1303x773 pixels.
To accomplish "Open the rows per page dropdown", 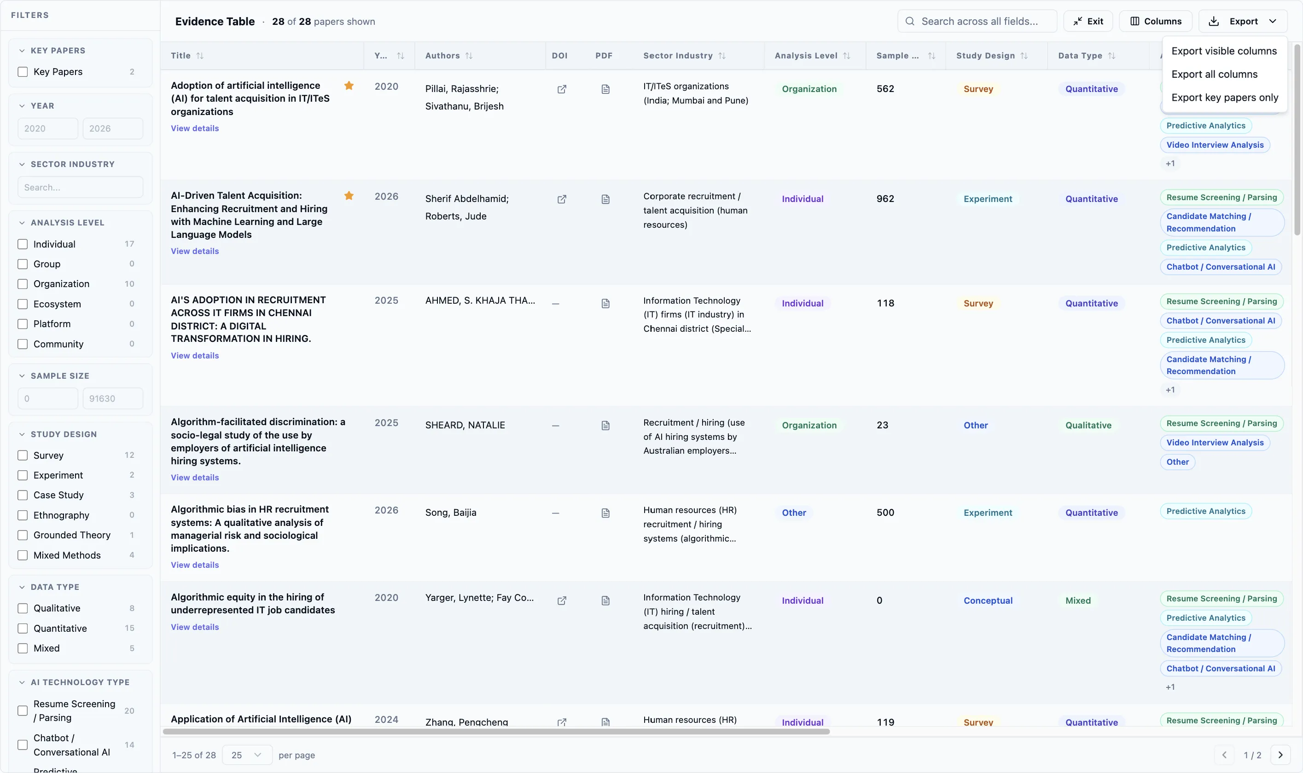I will [246, 755].
